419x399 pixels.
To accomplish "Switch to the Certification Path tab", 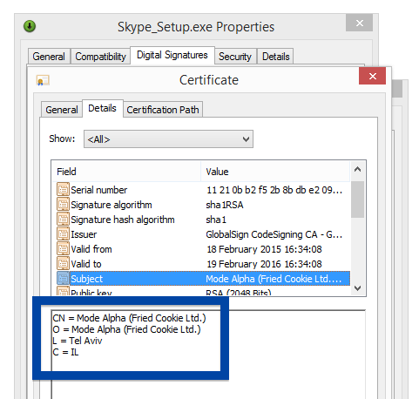I will click(x=163, y=110).
